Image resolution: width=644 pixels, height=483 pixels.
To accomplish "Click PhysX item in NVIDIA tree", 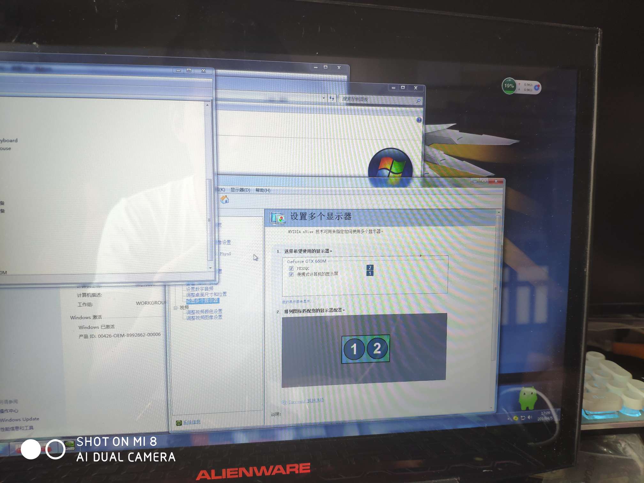I will click(225, 254).
